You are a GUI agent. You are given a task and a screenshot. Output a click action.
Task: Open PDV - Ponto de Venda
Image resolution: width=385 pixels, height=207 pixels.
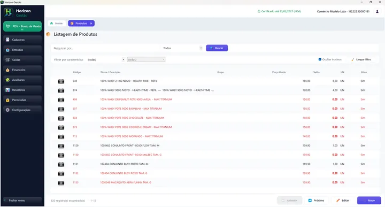[22, 26]
